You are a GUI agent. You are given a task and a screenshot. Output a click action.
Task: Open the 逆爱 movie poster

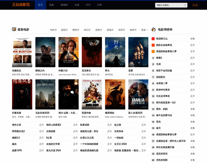(138, 52)
